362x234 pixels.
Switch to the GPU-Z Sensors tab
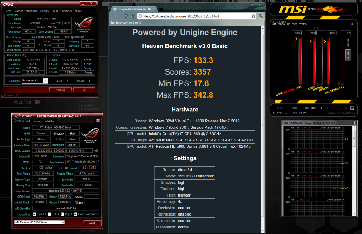click(x=37, y=121)
